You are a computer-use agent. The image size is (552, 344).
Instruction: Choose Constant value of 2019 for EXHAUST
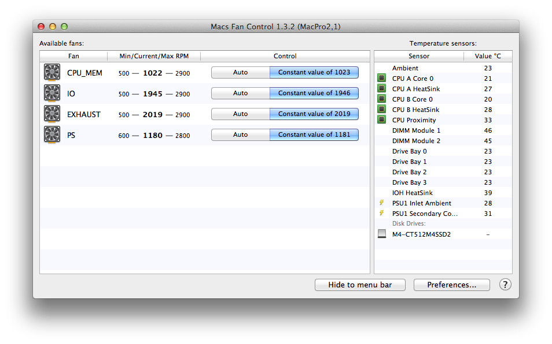click(x=314, y=114)
